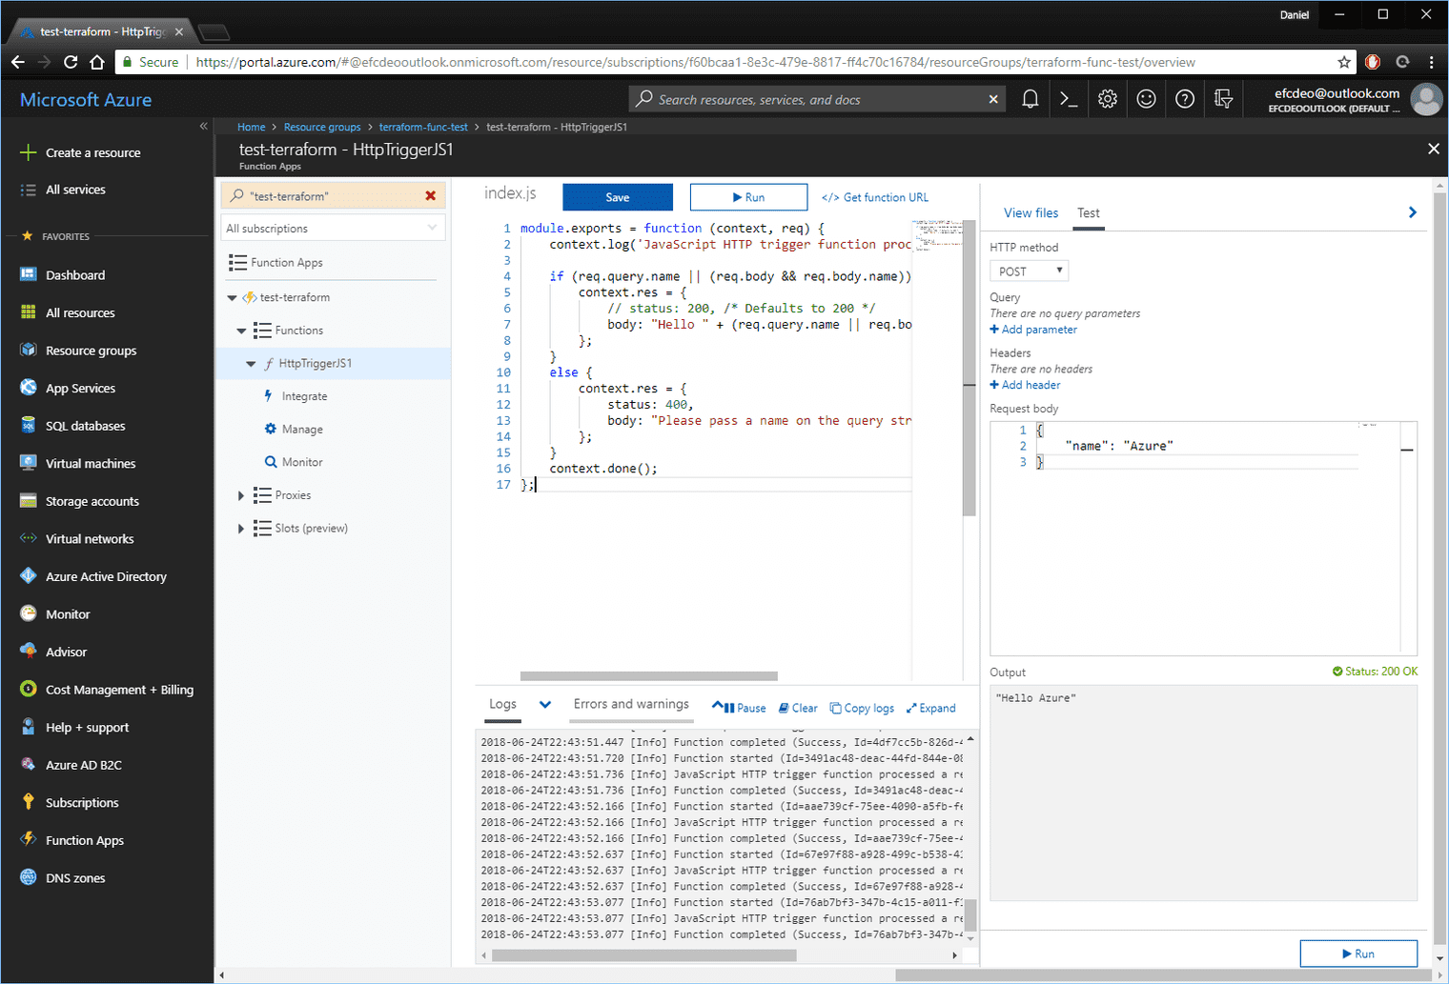The image size is (1449, 984).
Task: Click the Get function URL link
Action: pyautogui.click(x=875, y=197)
